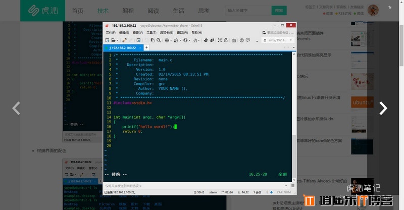
Task: Click the Copy icon in Xshell toolbar
Action: (x=153, y=40)
